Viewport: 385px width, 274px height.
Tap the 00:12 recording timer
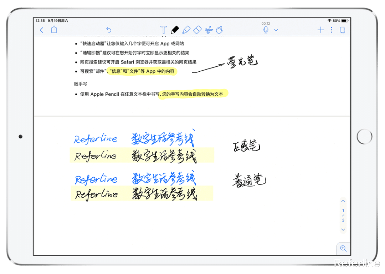pyautogui.click(x=266, y=23)
